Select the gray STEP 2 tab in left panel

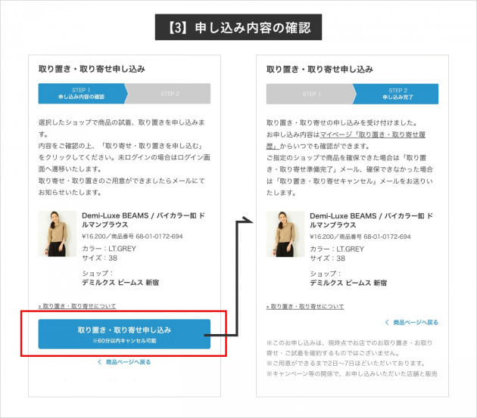pyautogui.click(x=170, y=94)
